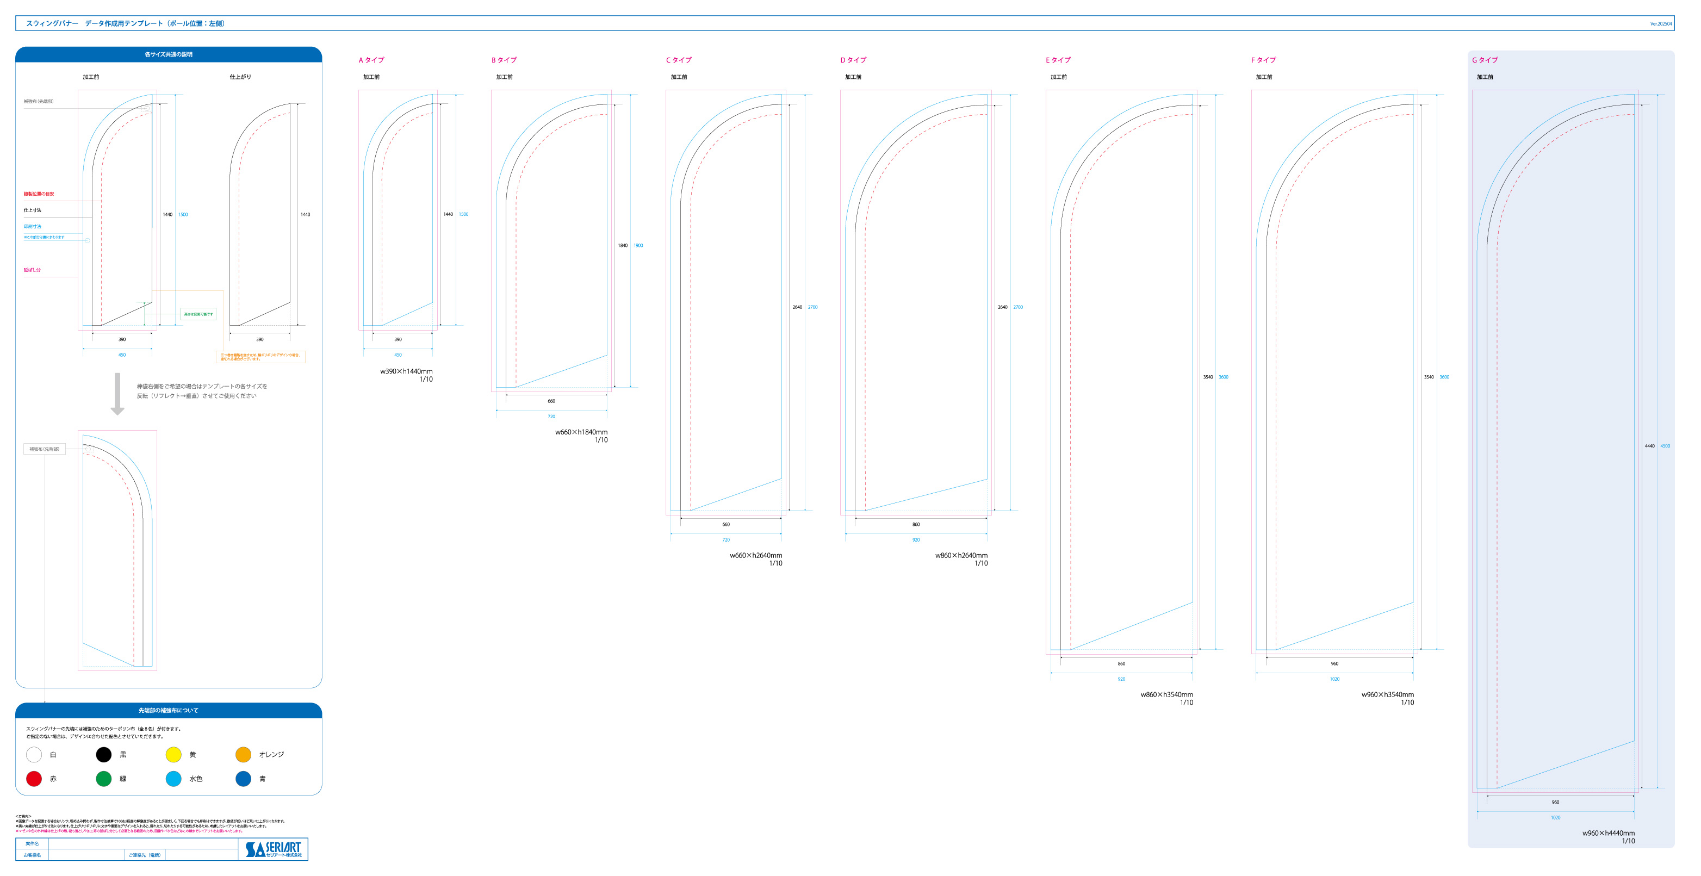
Task: Click the 'C タイプ' heading
Action: point(679,60)
